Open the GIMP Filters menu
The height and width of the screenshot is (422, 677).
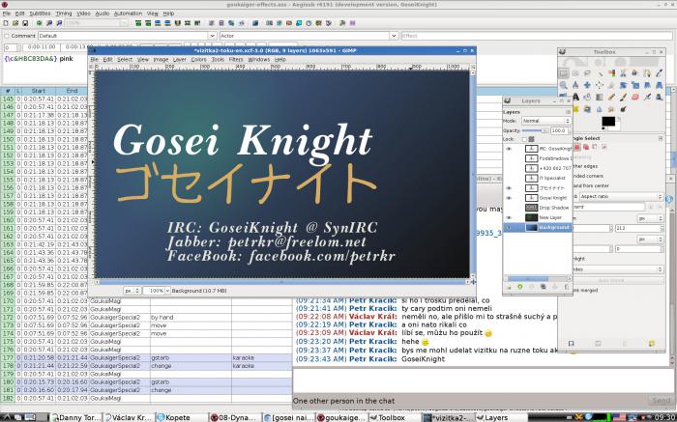point(236,60)
